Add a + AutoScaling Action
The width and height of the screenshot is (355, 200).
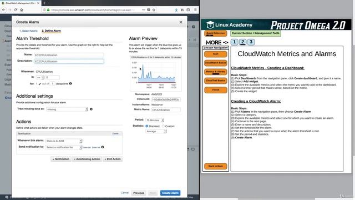[x=87, y=159]
